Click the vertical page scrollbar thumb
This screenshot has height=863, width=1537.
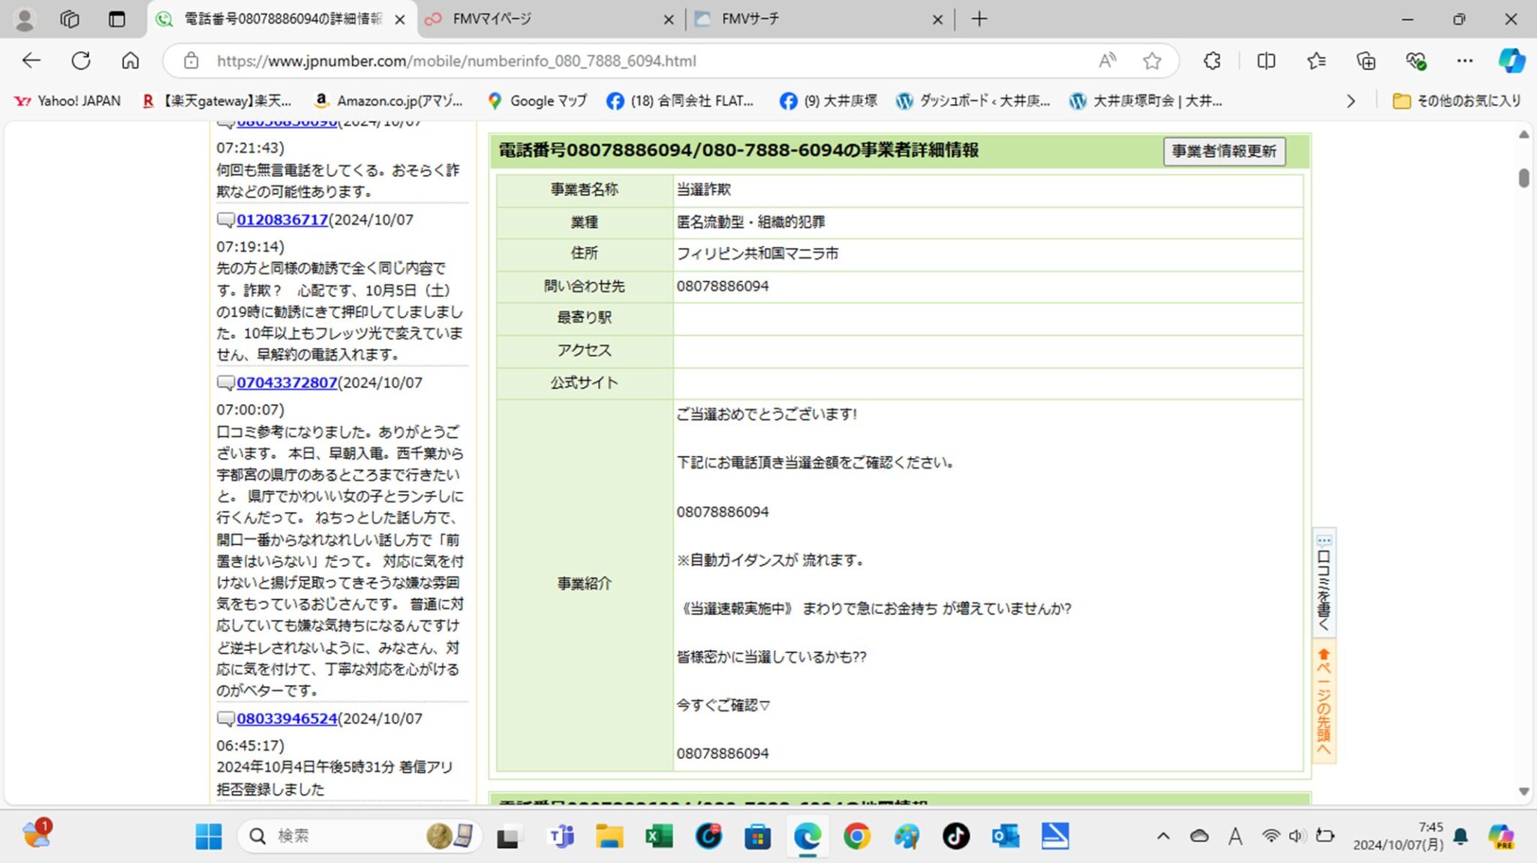tap(1523, 178)
